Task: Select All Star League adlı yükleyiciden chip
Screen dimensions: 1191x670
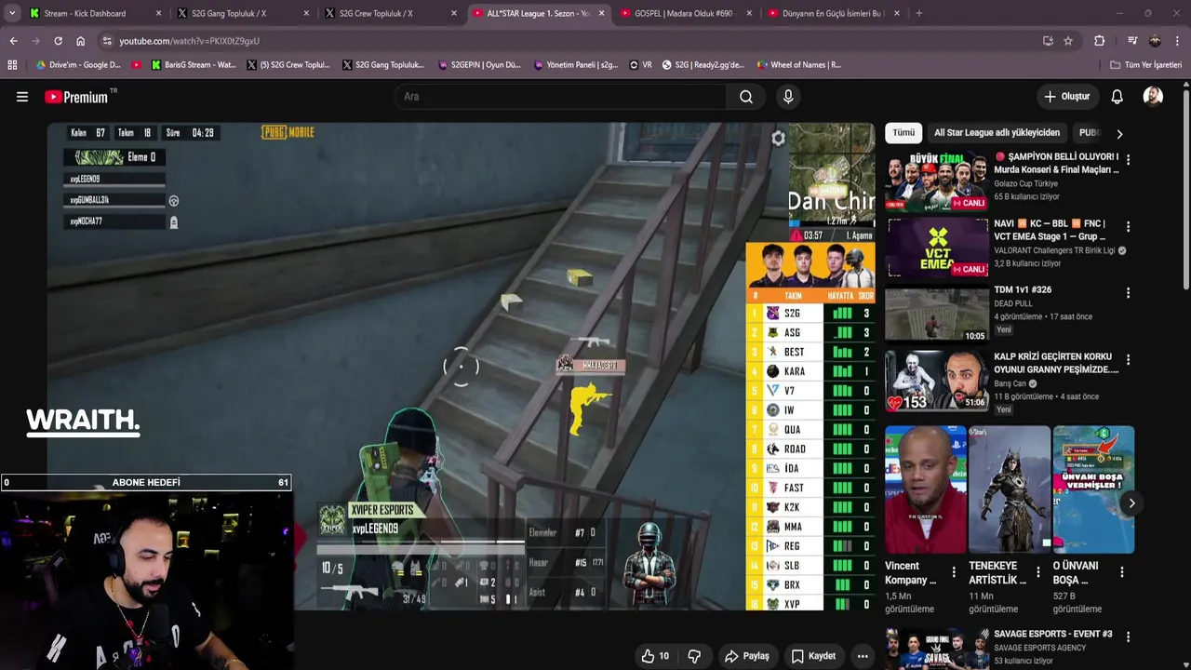Action: 997,133
